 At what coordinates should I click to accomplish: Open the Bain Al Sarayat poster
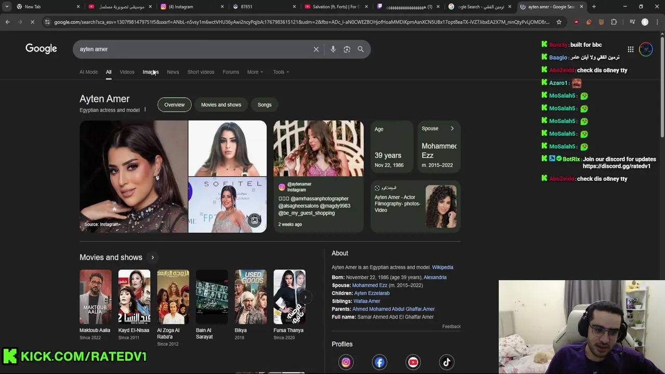pyautogui.click(x=212, y=297)
